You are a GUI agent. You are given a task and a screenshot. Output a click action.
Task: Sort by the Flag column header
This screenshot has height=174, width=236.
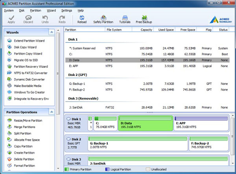pos(205,30)
